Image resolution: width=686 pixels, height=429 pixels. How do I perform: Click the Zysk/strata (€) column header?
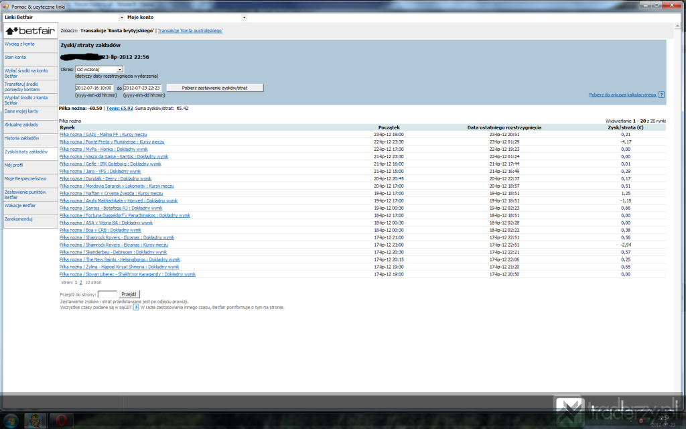click(x=626, y=127)
